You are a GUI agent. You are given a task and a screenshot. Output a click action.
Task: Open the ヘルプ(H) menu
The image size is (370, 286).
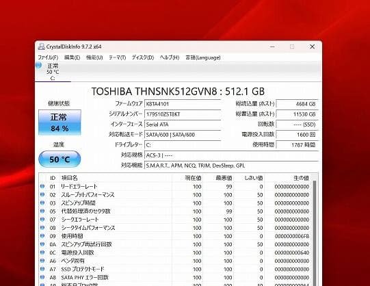(170, 57)
